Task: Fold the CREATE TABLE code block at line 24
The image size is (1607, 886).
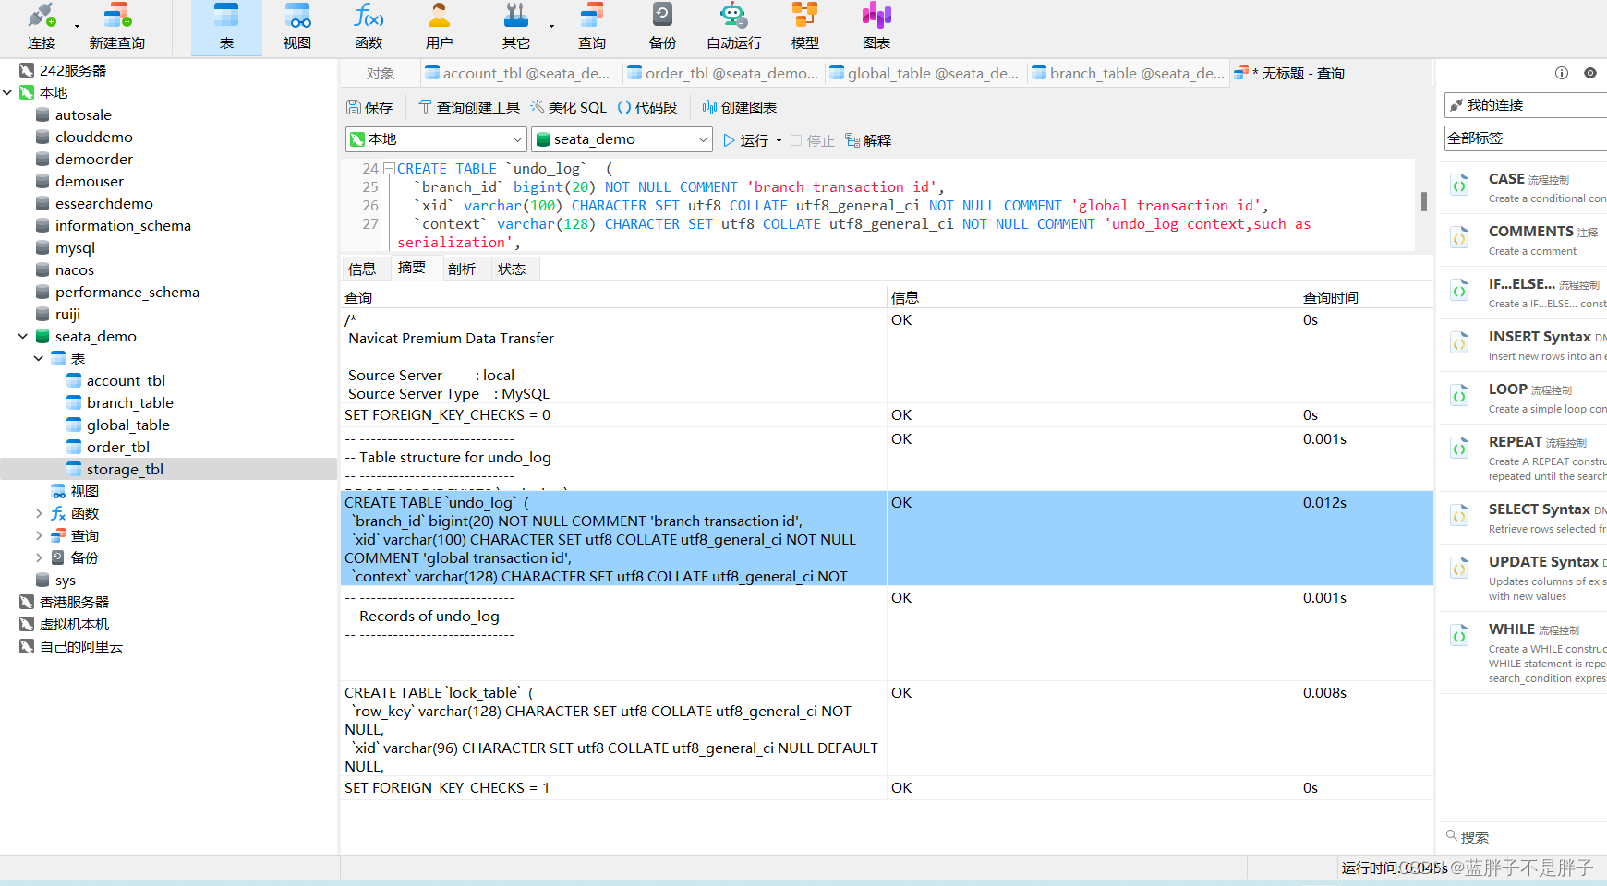Action: click(389, 169)
